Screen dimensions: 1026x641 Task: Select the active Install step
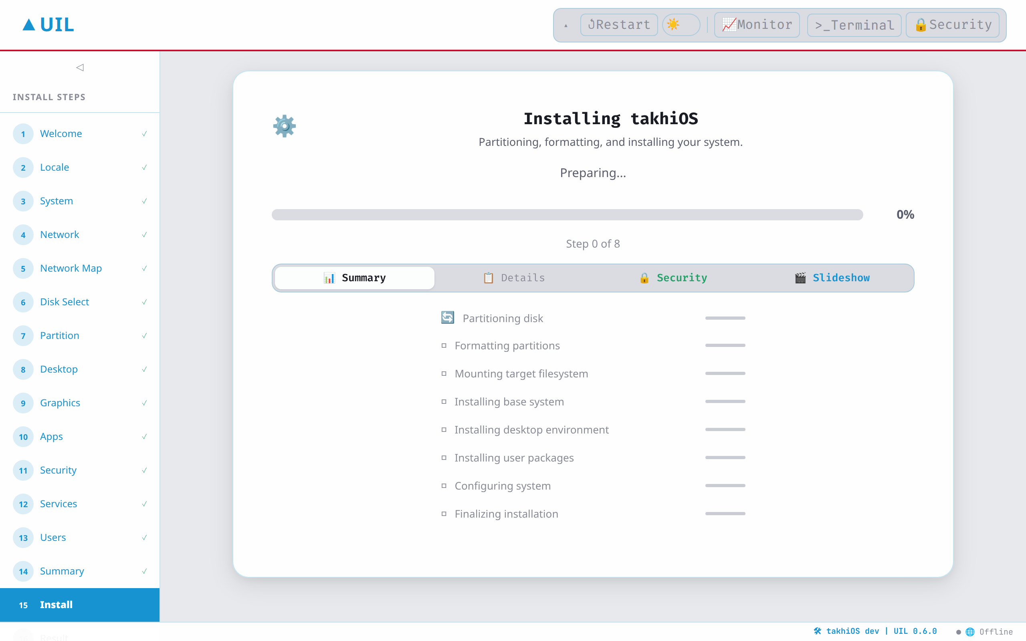[80, 605]
